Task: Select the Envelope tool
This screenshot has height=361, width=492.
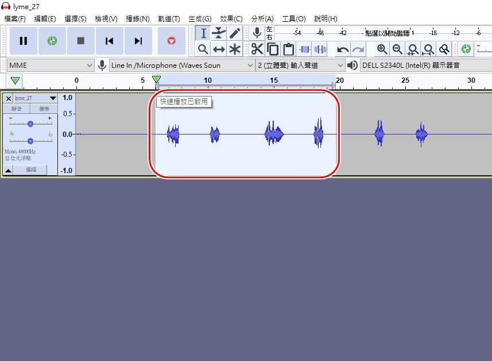Action: click(x=219, y=33)
